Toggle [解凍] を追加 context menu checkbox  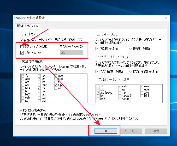click(97, 48)
